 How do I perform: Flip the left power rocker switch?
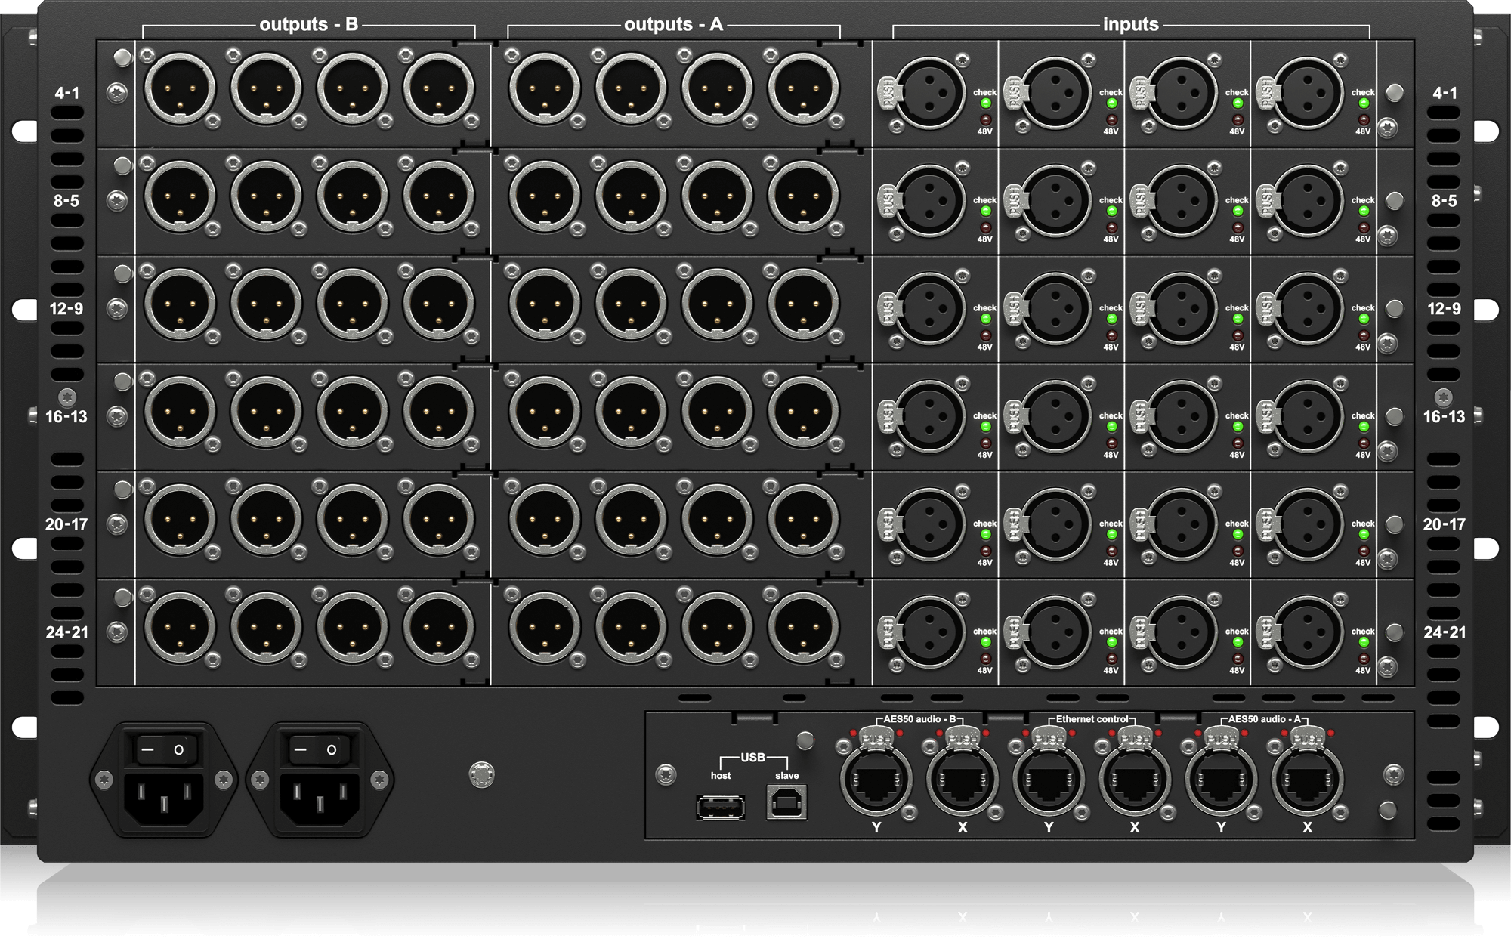click(x=162, y=750)
